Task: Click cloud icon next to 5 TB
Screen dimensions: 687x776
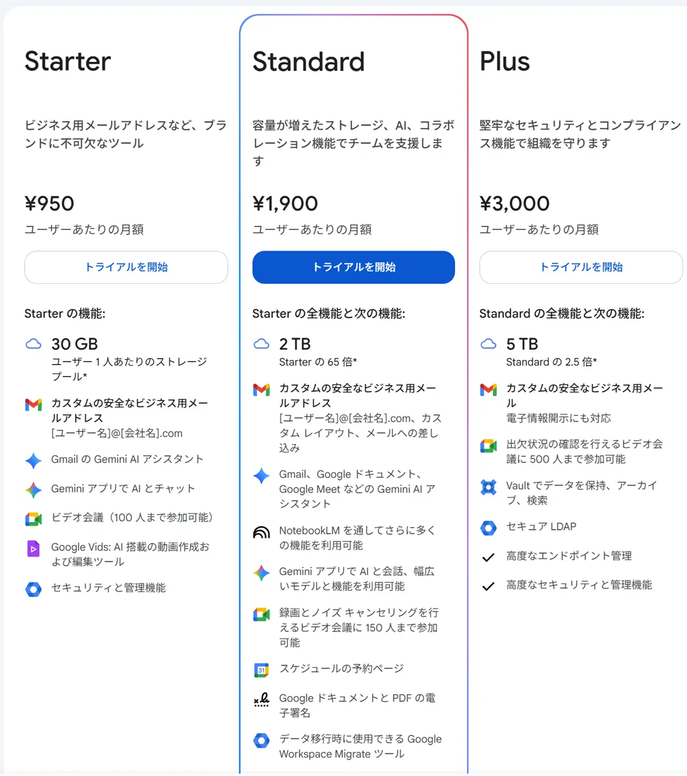Action: pos(488,344)
